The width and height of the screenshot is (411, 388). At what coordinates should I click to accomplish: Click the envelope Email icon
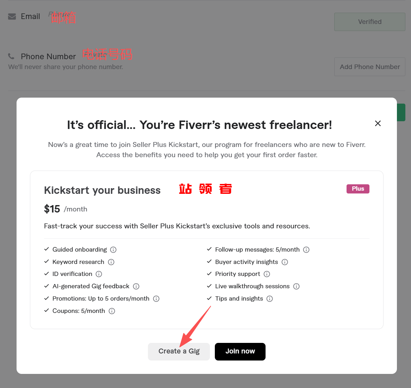[12, 17]
